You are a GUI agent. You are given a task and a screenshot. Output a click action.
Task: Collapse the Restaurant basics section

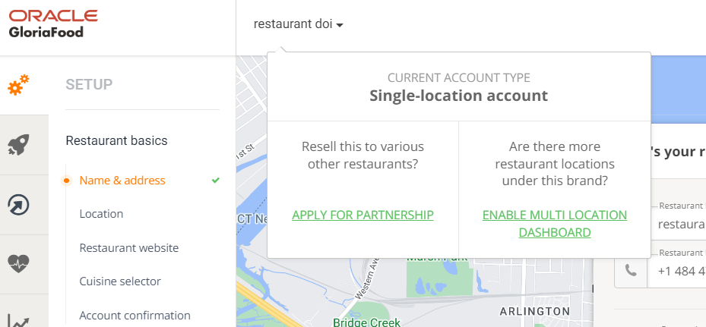(116, 140)
